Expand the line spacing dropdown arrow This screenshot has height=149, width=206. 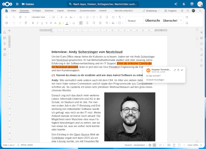pos(116,17)
